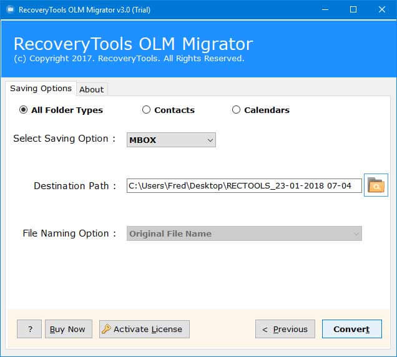Click the 'Destination Path :' label
Viewport: 397px width, 357px height.
pos(75,186)
